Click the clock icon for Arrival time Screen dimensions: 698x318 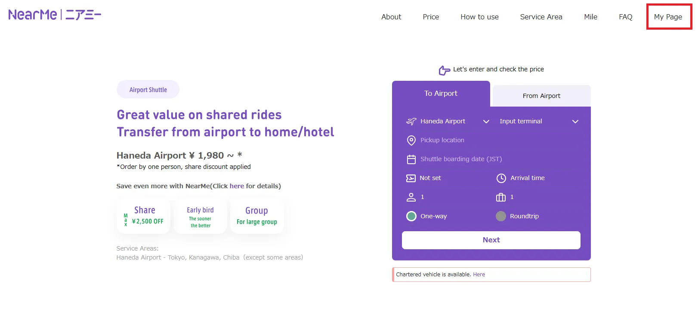click(x=501, y=178)
